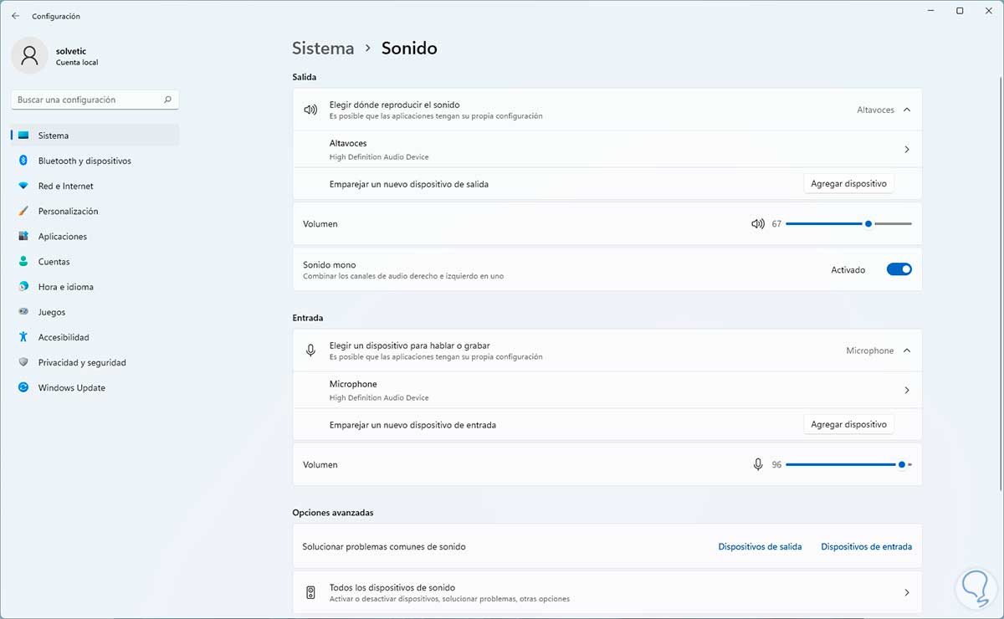Screen dimensions: 1004x619
Task: Go to Personalización section
Action: [68, 211]
